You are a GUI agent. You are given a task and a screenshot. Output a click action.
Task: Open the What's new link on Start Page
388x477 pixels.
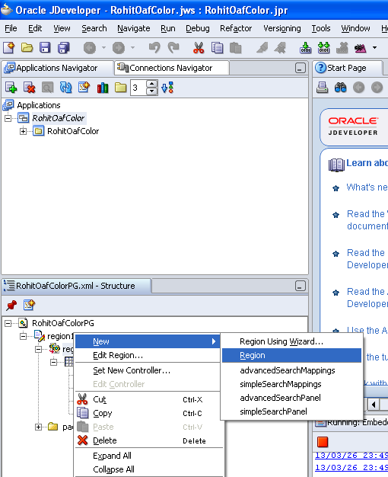[367, 187]
